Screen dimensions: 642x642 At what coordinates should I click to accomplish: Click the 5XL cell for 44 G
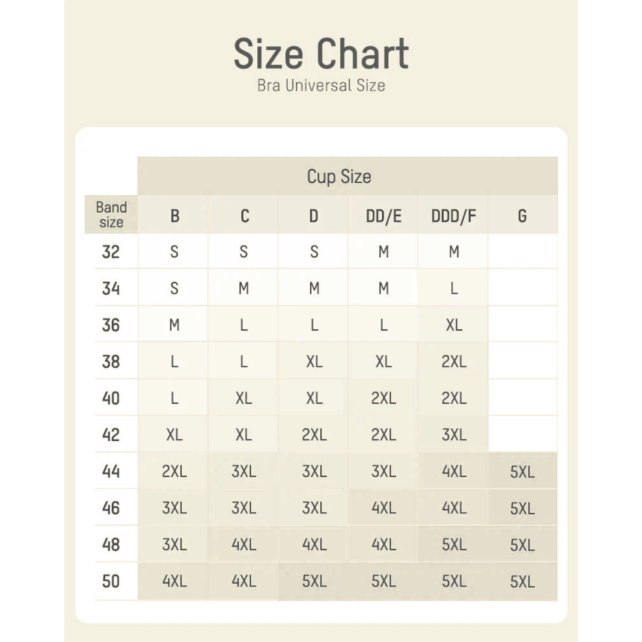pyautogui.click(x=522, y=472)
